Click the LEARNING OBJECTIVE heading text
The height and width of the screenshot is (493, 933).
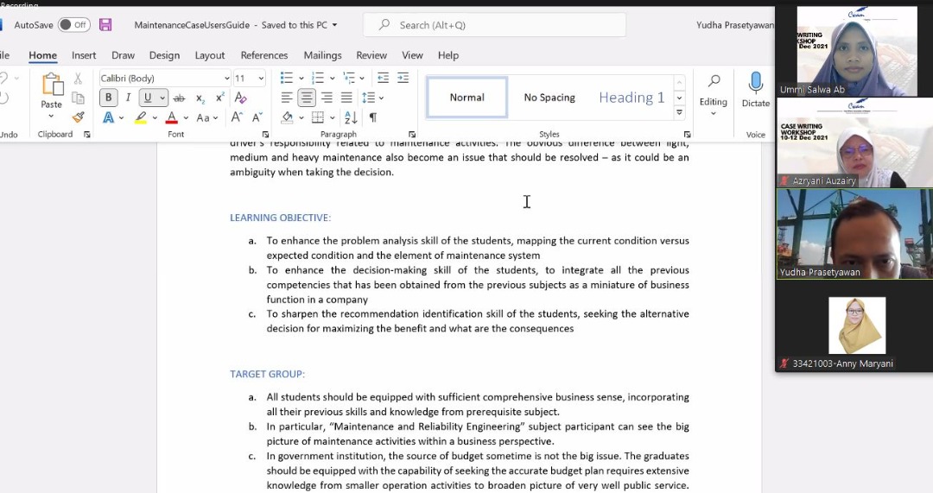[x=280, y=218]
